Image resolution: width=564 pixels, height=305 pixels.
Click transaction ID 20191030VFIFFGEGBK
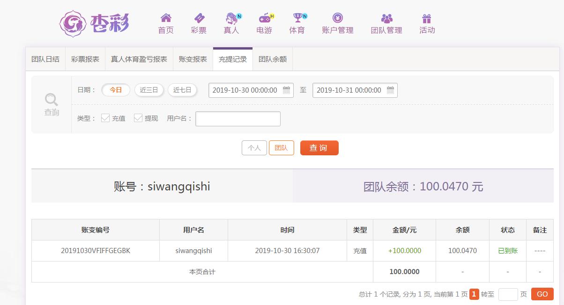coord(96,251)
